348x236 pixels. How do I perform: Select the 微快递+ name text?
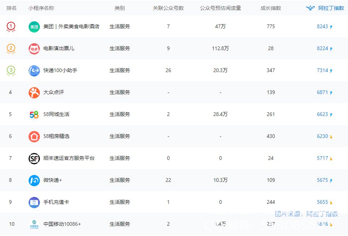tap(53, 180)
